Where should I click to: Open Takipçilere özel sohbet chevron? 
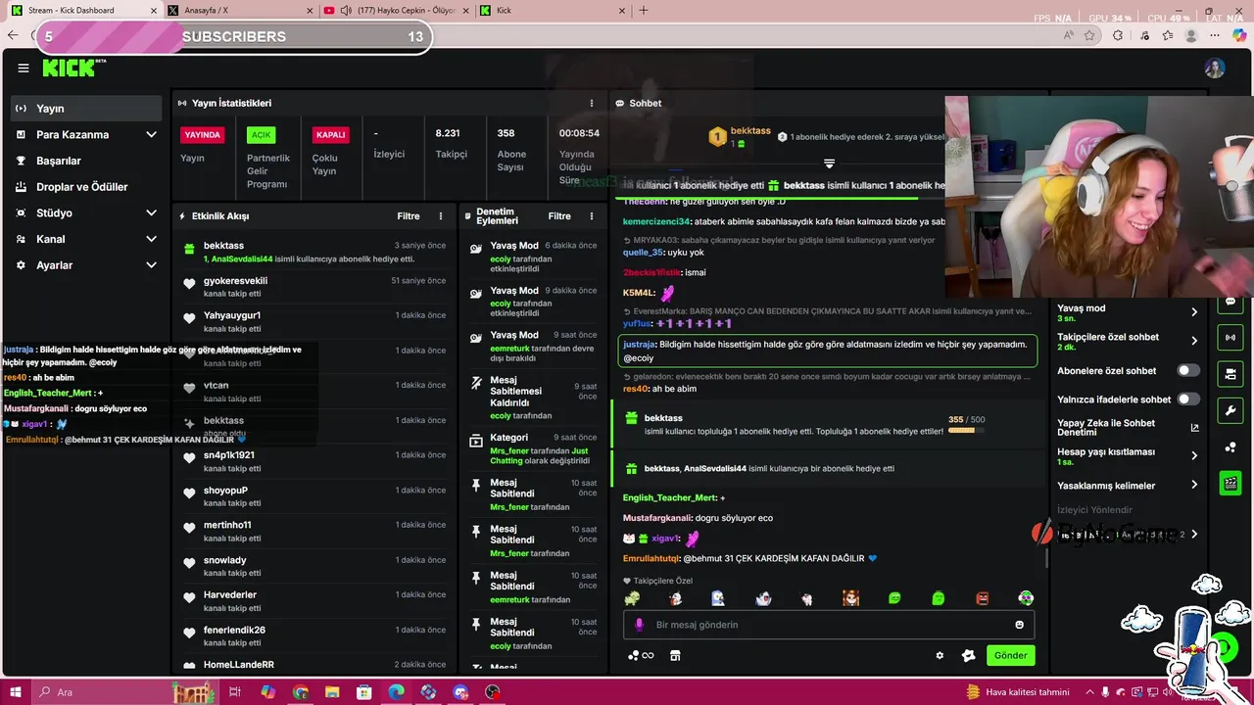[1194, 341]
